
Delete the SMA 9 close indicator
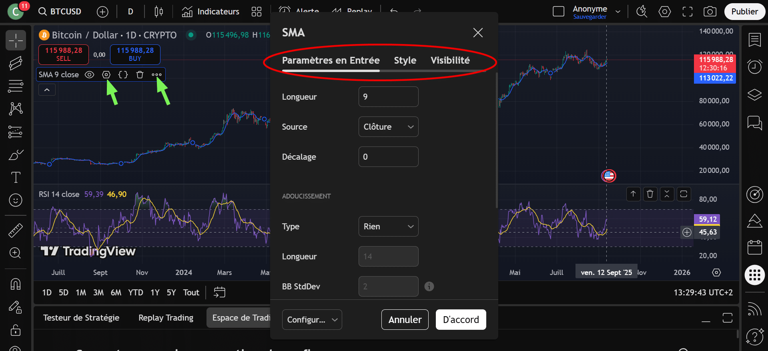[140, 75]
